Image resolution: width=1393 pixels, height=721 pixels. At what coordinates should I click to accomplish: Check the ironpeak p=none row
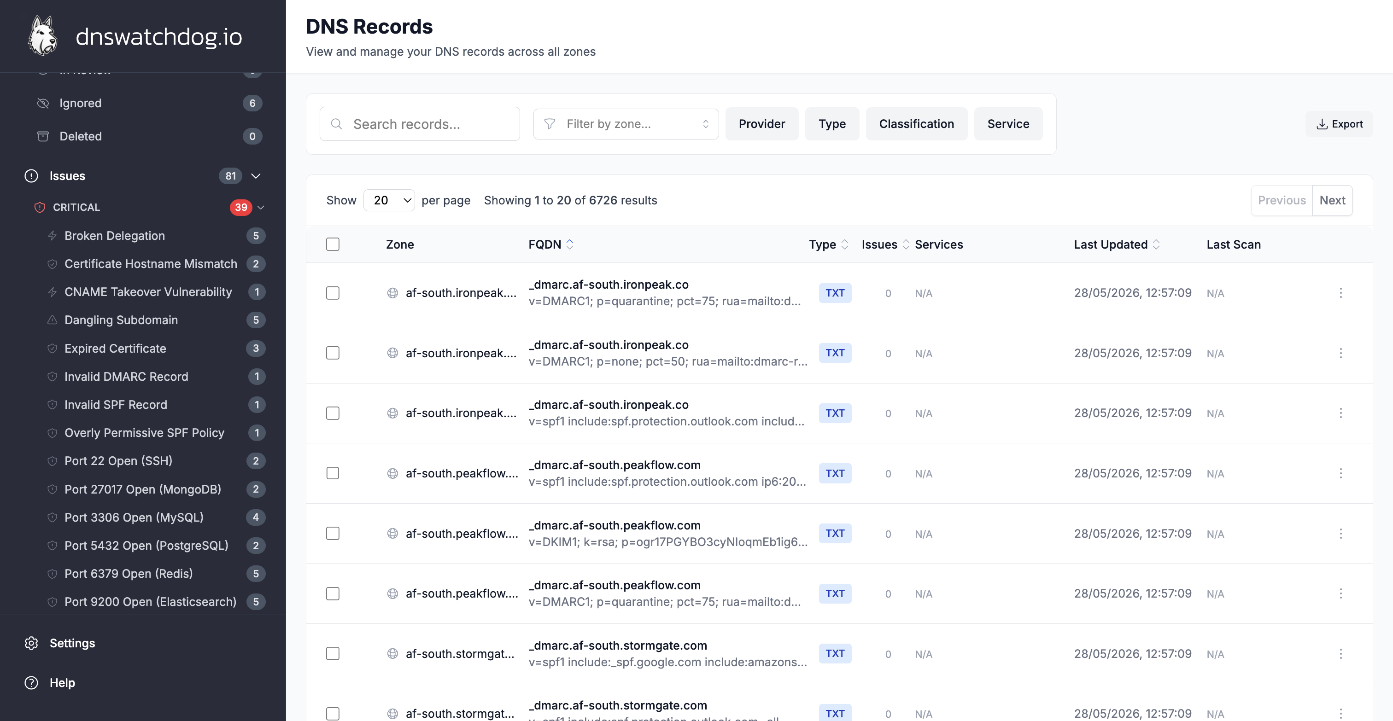(333, 354)
